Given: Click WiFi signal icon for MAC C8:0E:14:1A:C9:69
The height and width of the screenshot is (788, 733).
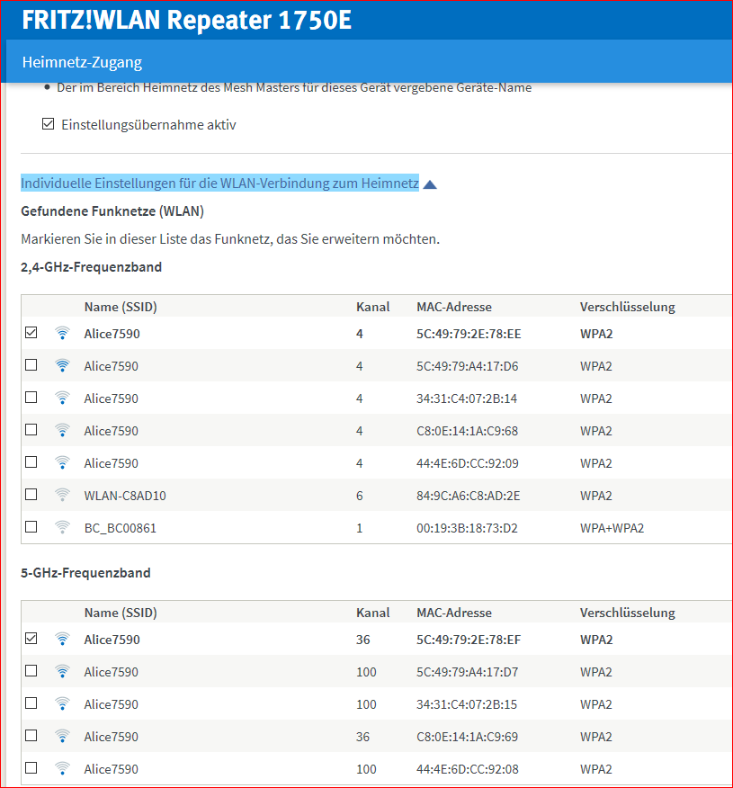Looking at the screenshot, I should point(62,736).
